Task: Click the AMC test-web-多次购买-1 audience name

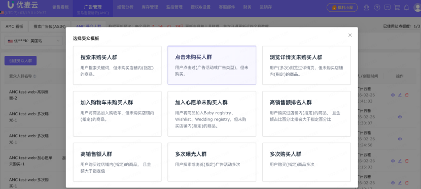Action: [x=29, y=183]
